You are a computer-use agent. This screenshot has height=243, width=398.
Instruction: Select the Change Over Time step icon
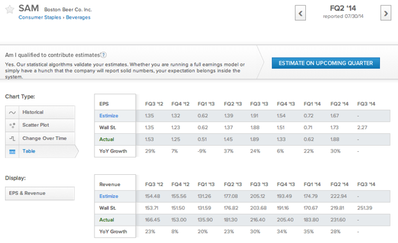coord(12,138)
